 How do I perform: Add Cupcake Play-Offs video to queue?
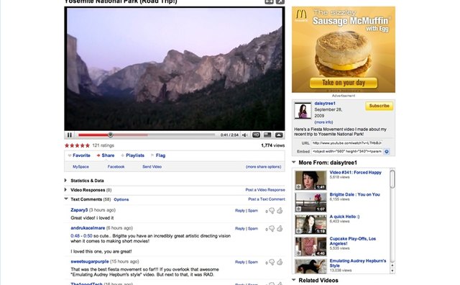[x=298, y=253]
